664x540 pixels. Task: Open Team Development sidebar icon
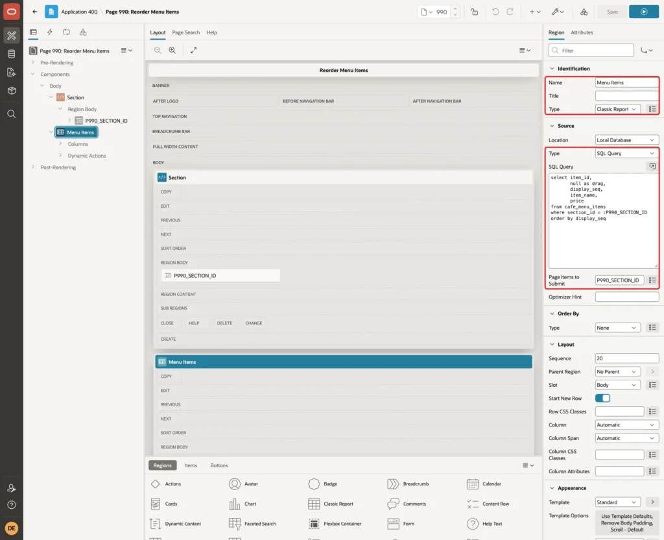click(12, 73)
